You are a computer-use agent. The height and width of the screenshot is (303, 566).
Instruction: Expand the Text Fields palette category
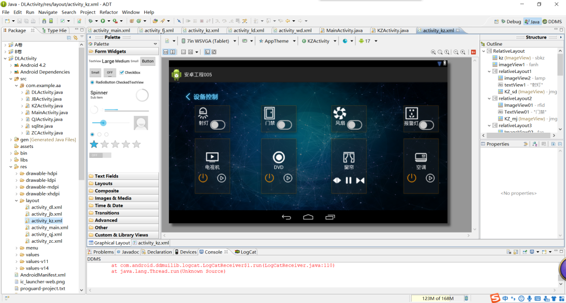click(107, 176)
